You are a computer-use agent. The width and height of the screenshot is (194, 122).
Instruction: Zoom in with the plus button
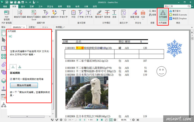pos(133,120)
